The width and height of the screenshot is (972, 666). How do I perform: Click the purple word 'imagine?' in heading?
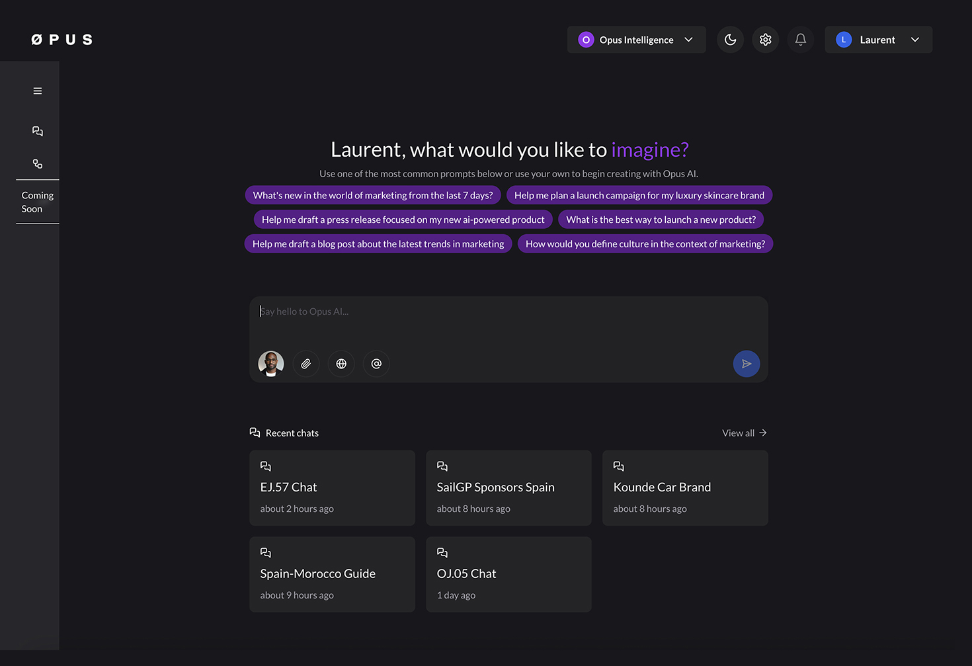(650, 150)
